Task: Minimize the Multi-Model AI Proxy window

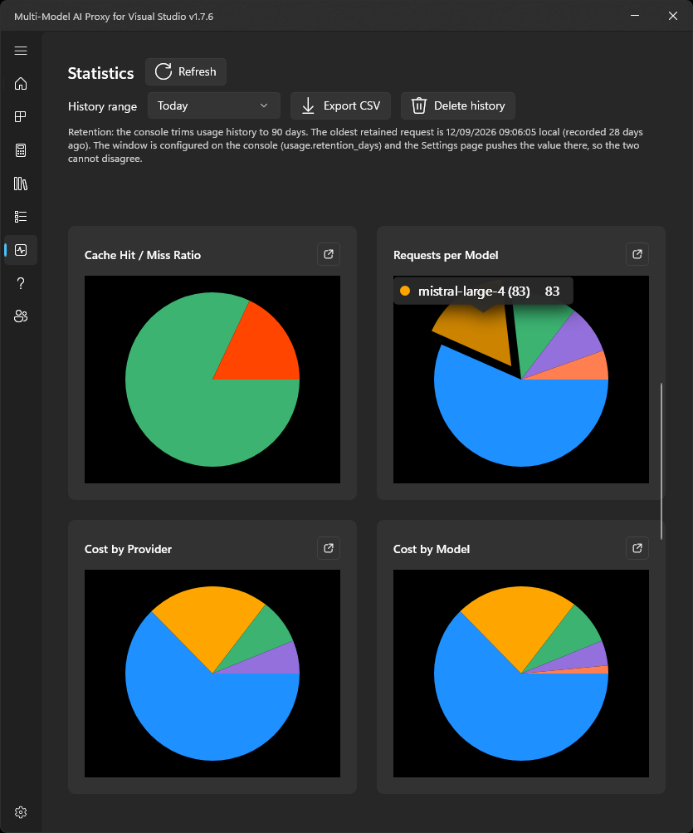Action: [x=635, y=16]
